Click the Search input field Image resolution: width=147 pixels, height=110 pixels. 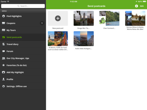click(x=23, y=6)
